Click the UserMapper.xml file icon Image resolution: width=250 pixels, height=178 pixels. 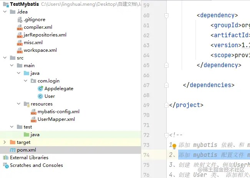(x=33, y=119)
